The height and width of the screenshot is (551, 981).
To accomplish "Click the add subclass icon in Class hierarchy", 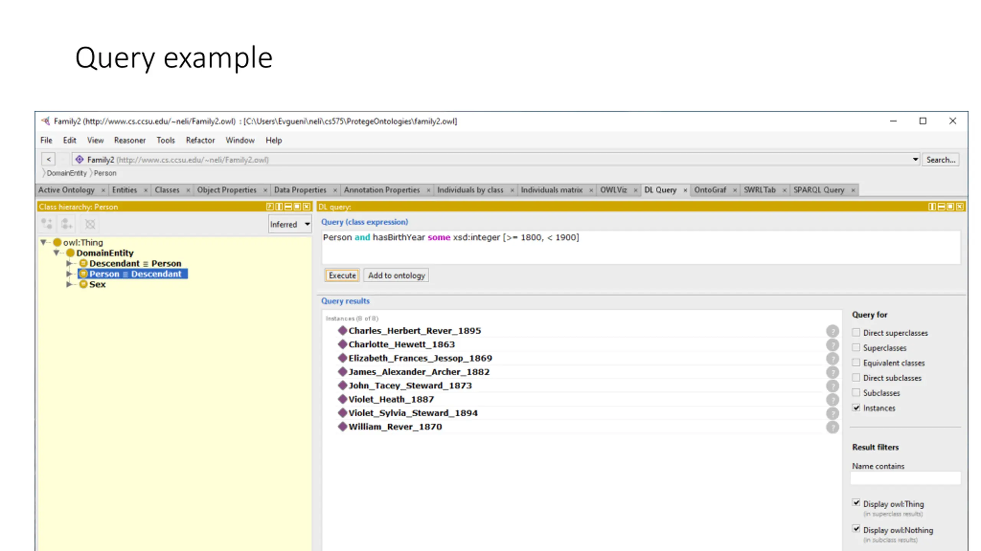I will click(47, 224).
